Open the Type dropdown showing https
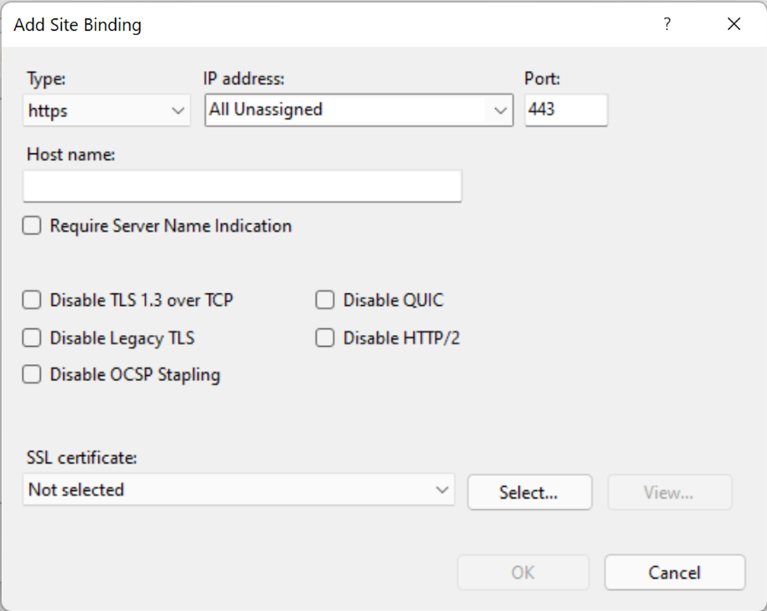 tap(107, 110)
